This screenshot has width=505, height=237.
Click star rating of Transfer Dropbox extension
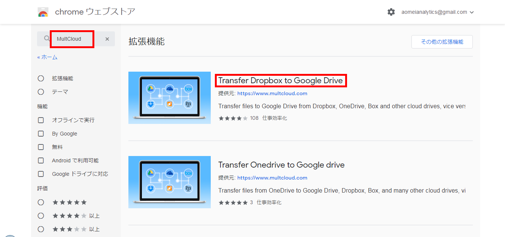233,118
